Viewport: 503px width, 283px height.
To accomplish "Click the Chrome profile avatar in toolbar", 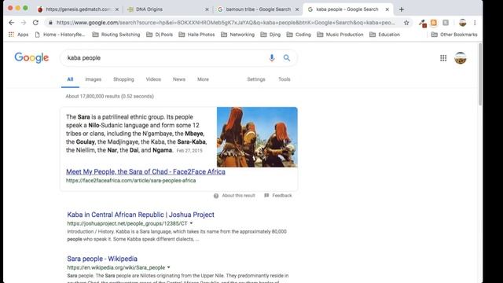I will pyautogui.click(x=463, y=23).
